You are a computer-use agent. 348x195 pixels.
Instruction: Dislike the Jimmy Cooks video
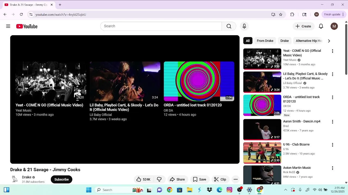click(159, 179)
